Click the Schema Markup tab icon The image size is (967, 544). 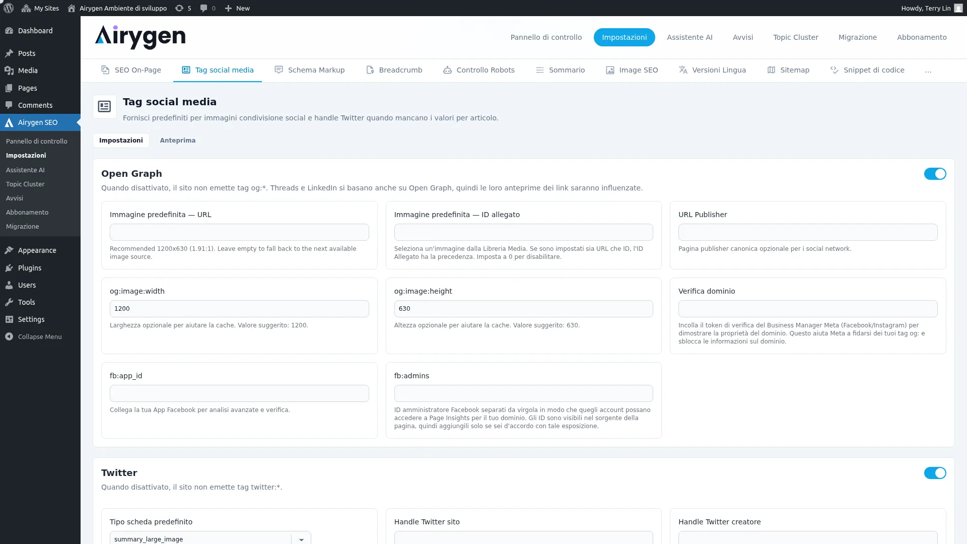(x=279, y=70)
